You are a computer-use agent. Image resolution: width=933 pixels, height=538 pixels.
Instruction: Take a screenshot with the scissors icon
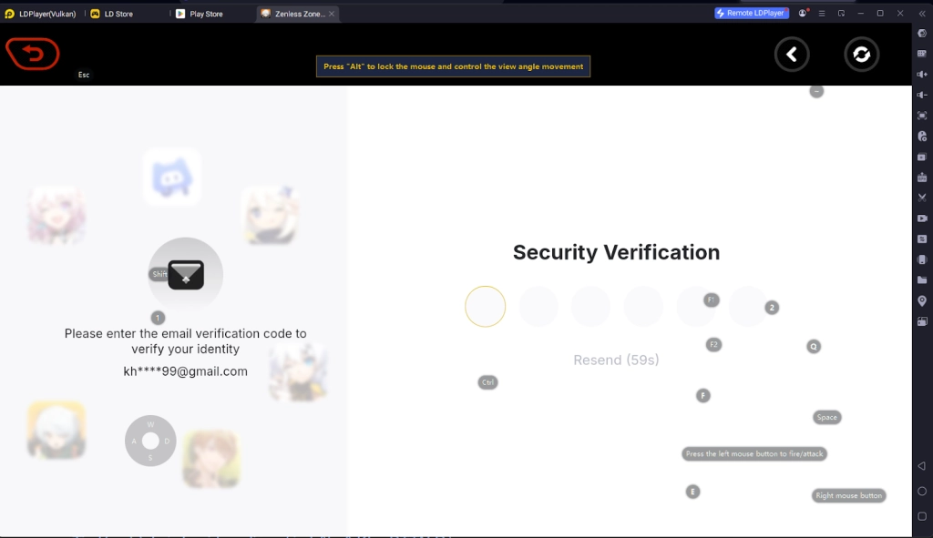922,198
